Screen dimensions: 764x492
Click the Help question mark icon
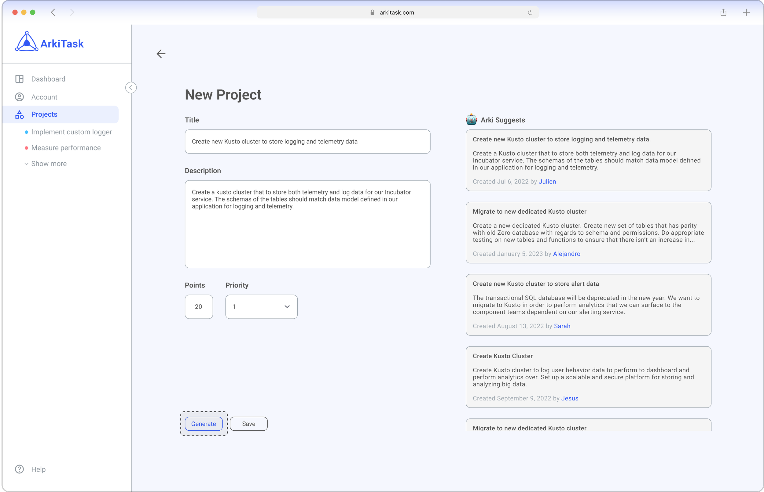pyautogui.click(x=20, y=469)
